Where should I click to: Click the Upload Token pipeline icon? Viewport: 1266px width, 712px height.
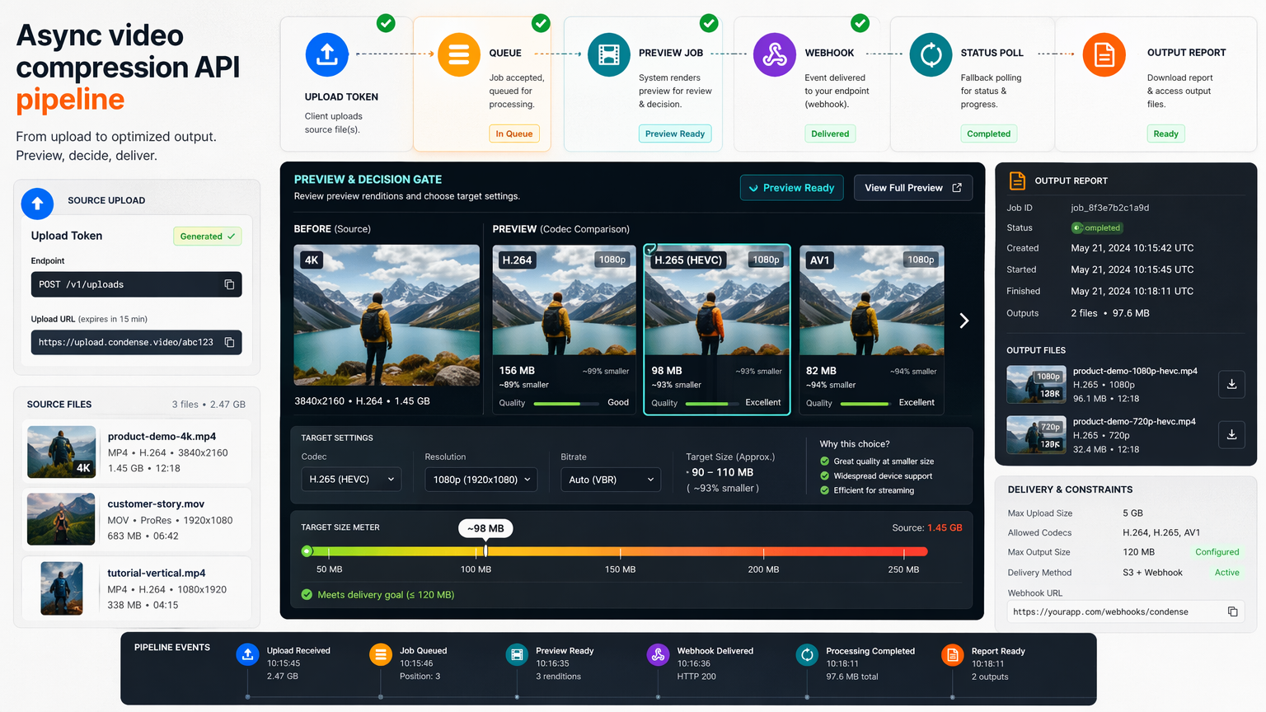pyautogui.click(x=327, y=54)
